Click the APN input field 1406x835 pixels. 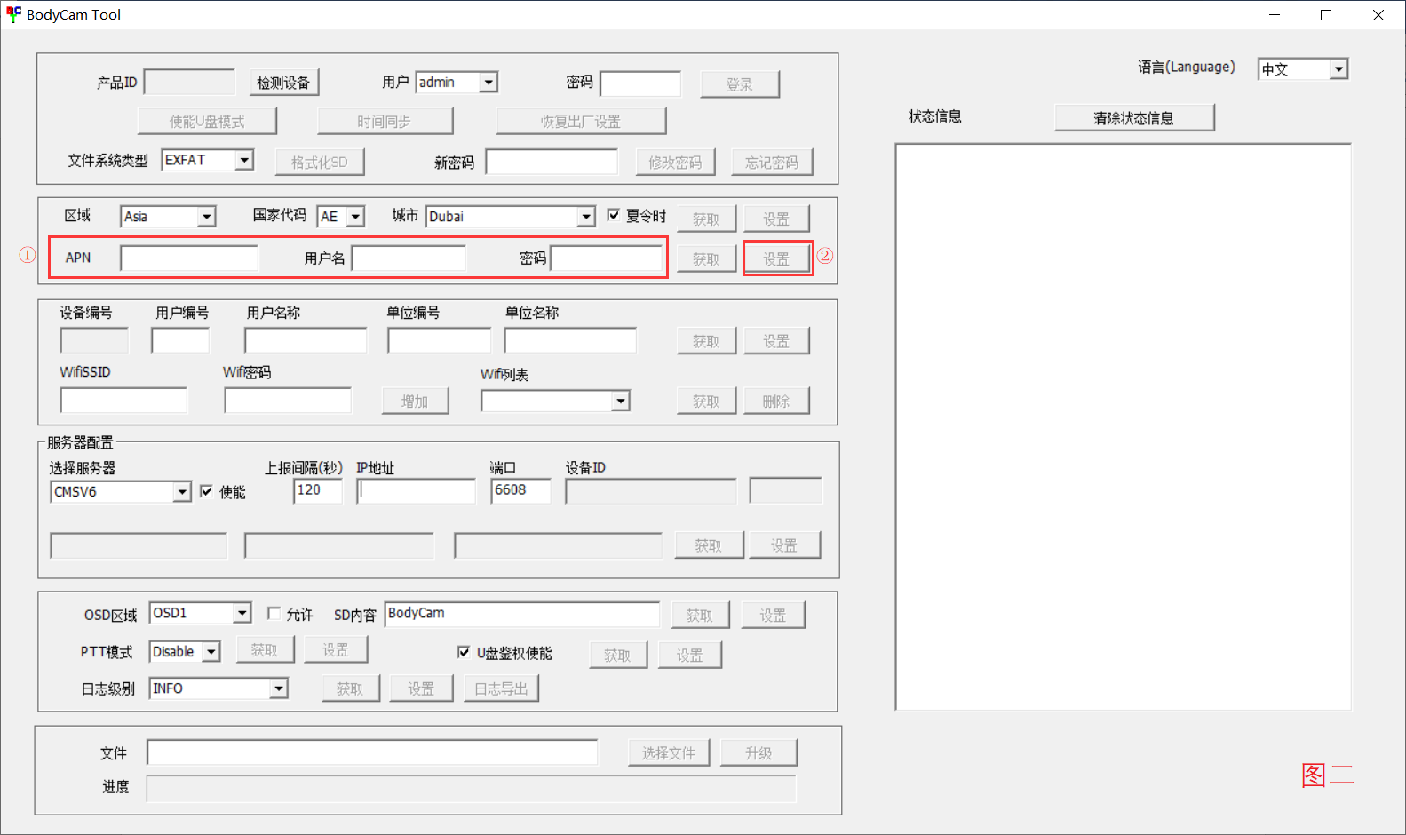(189, 258)
